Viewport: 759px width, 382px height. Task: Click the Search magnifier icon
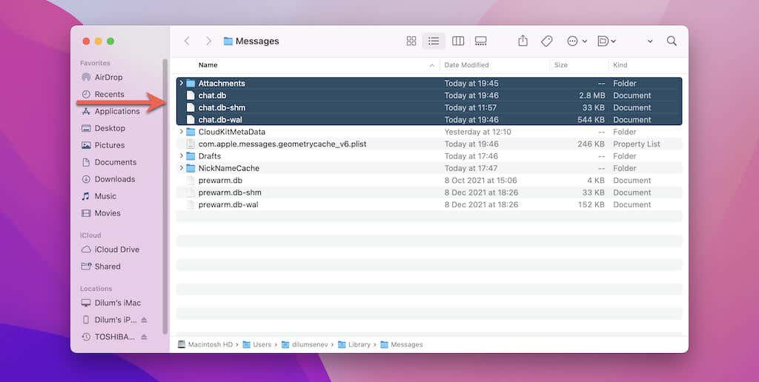click(x=672, y=41)
